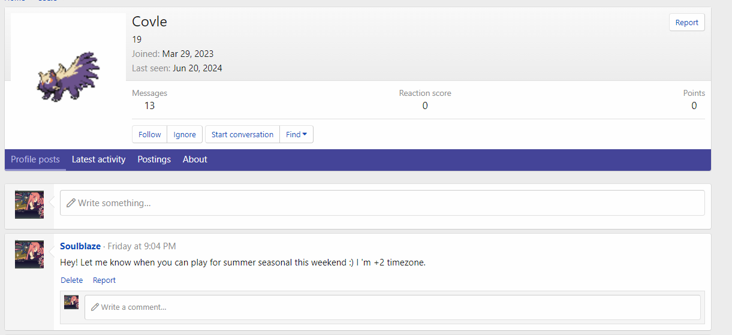The image size is (732, 335).
Task: Click Soulblaze's summer seasonal message text
Action: [x=243, y=262]
